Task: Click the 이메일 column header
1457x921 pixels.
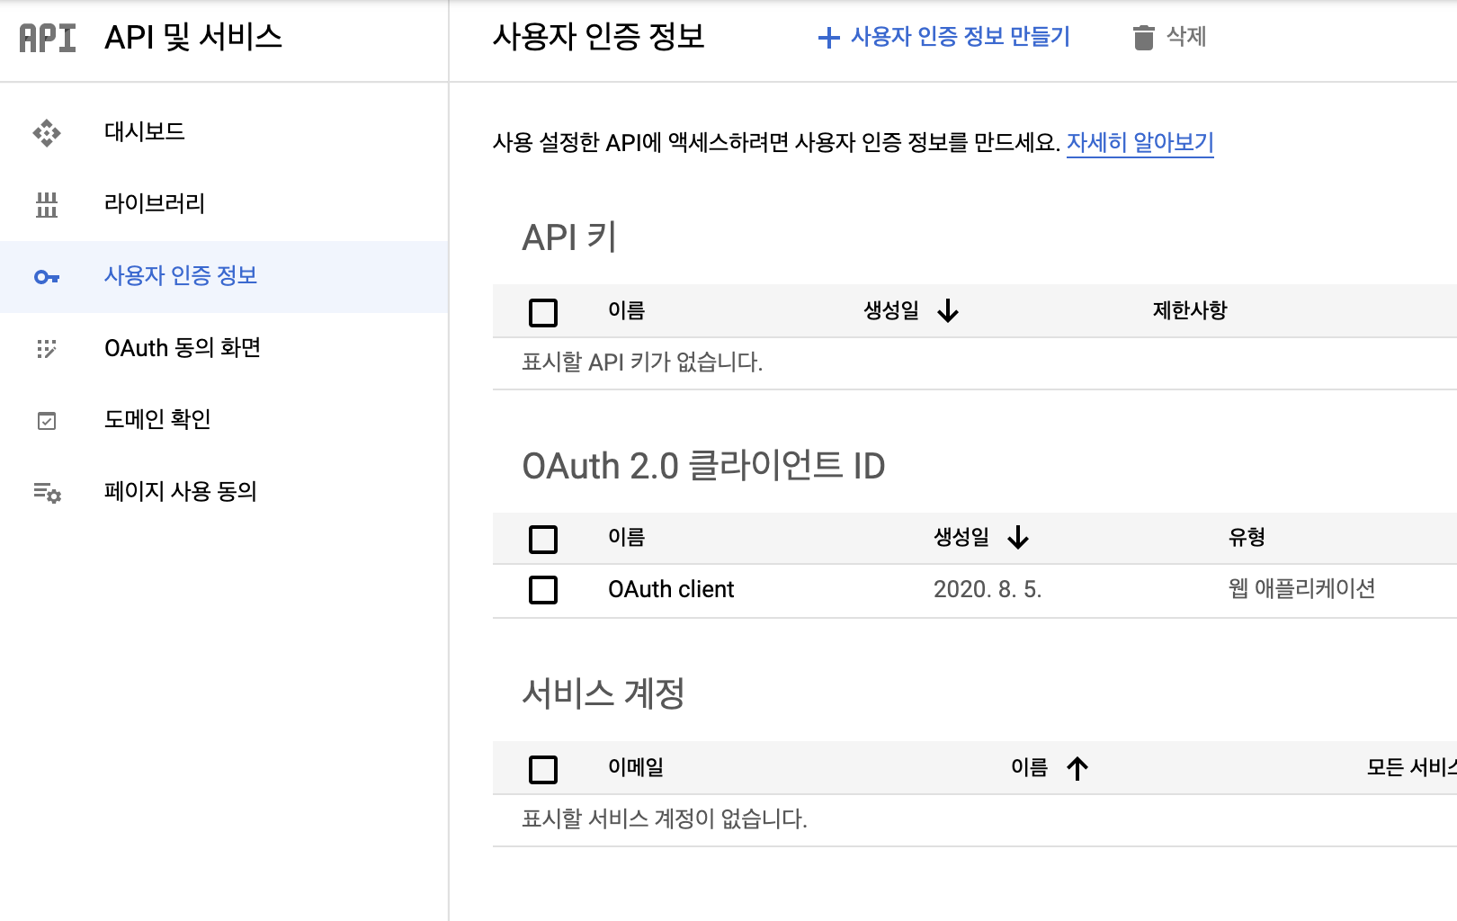Action: point(636,768)
